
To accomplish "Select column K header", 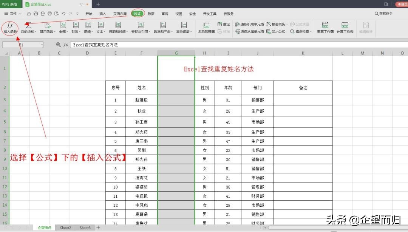I will point(303,53).
